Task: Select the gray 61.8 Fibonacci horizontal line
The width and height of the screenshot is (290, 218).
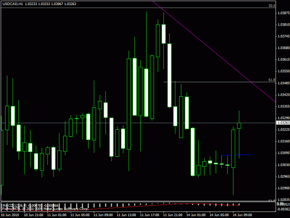Action: coord(219,82)
